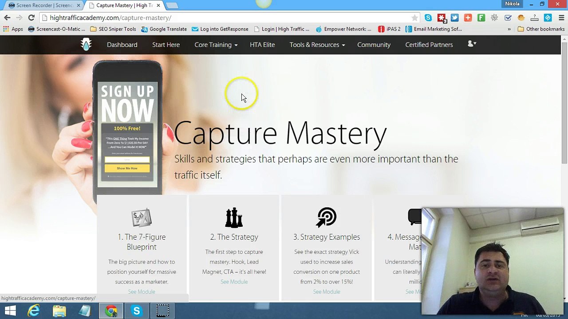Viewport: 568px width, 319px height.
Task: Expand the Tools & Resources dropdown
Action: 317,45
